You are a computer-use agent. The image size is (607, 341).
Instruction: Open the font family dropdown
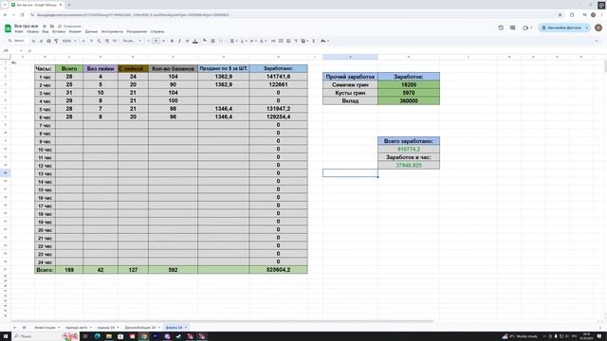(132, 41)
